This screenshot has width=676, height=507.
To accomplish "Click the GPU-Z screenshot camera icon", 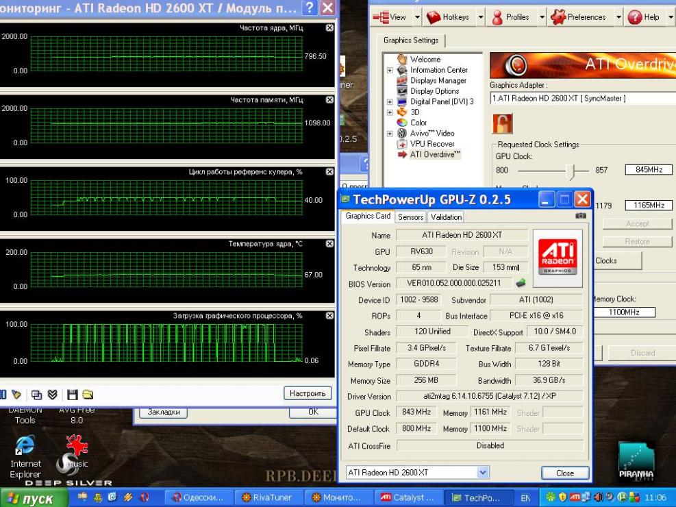I will (x=581, y=216).
